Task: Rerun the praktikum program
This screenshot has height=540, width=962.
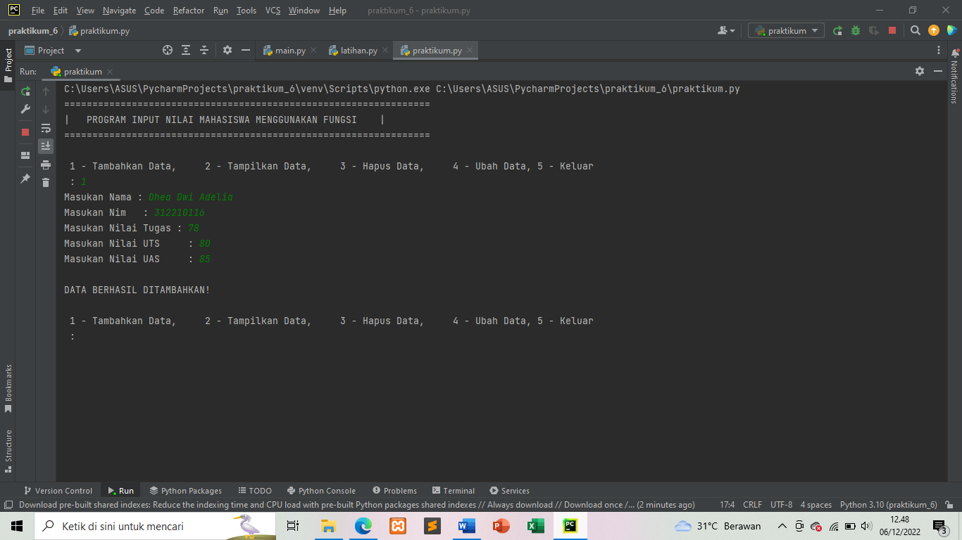Action: [x=25, y=92]
